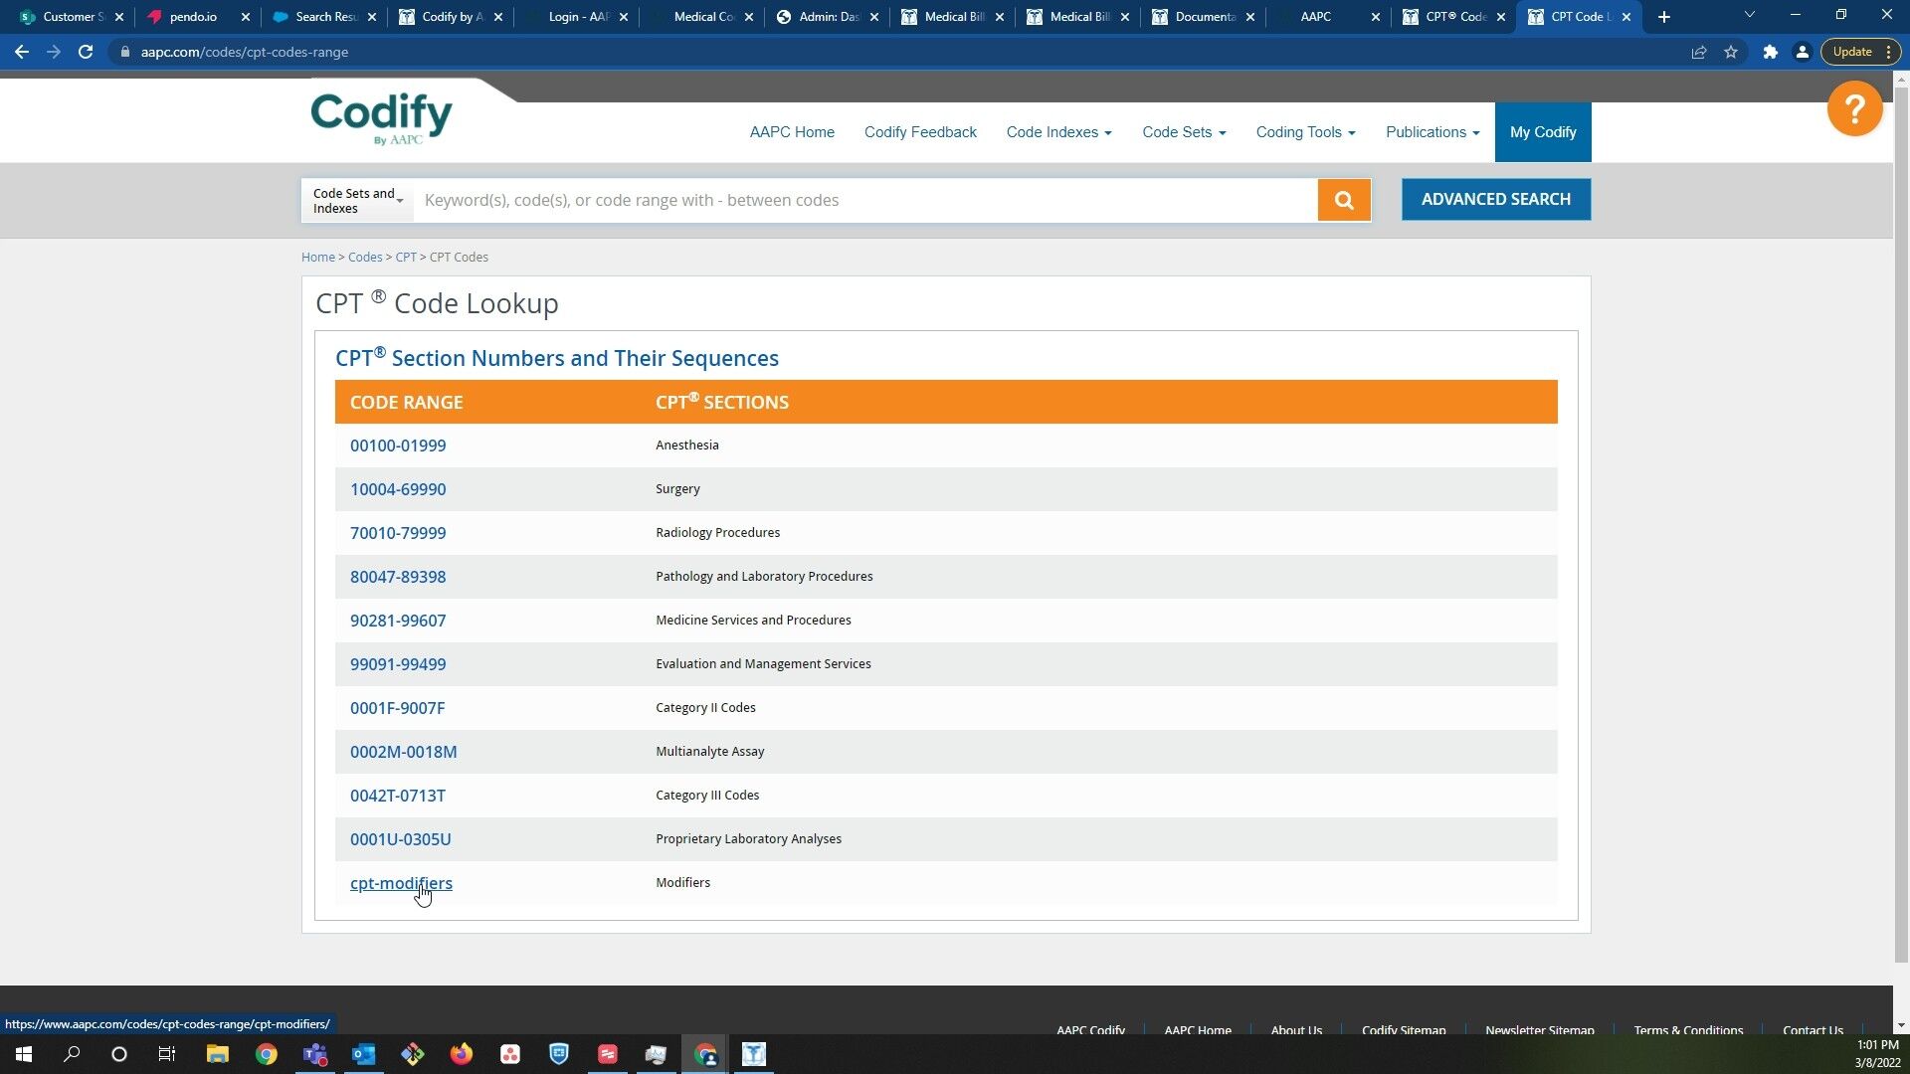Open Google Chrome from the taskbar
This screenshot has height=1074, width=1910.
[x=266, y=1054]
